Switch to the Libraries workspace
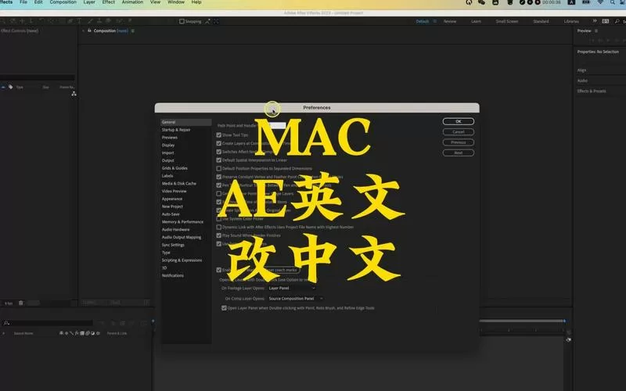Viewport: 626px width, 391px height. (571, 21)
